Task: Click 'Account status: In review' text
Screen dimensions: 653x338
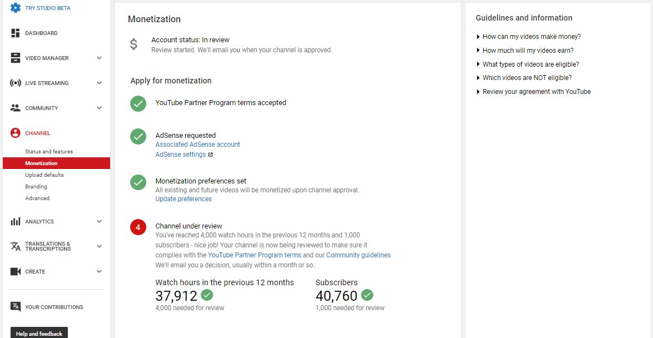Action: (190, 40)
